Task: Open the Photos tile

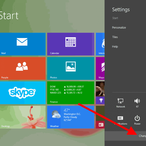Action: pyautogui.click(x=71, y=68)
